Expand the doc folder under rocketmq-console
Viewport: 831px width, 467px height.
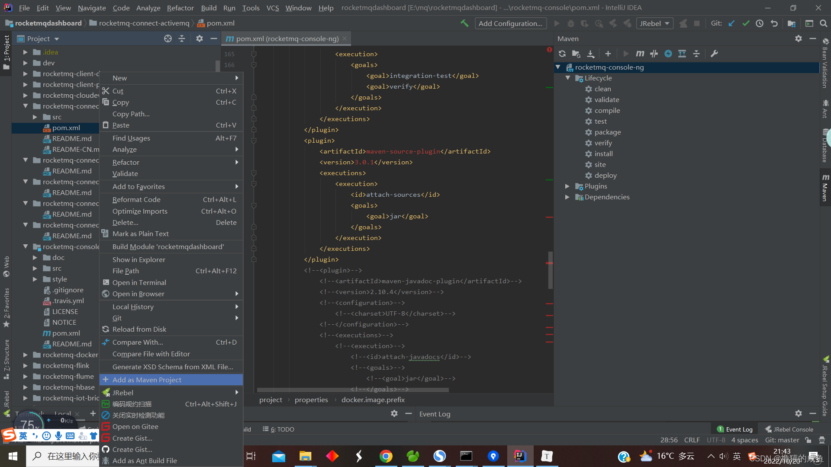click(35, 257)
